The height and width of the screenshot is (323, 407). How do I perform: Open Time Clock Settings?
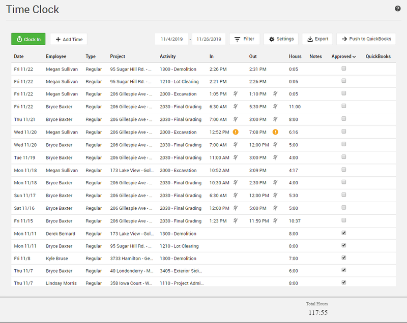281,39
